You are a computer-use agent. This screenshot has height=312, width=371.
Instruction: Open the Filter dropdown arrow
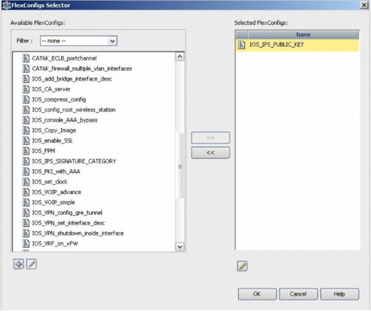(113, 41)
